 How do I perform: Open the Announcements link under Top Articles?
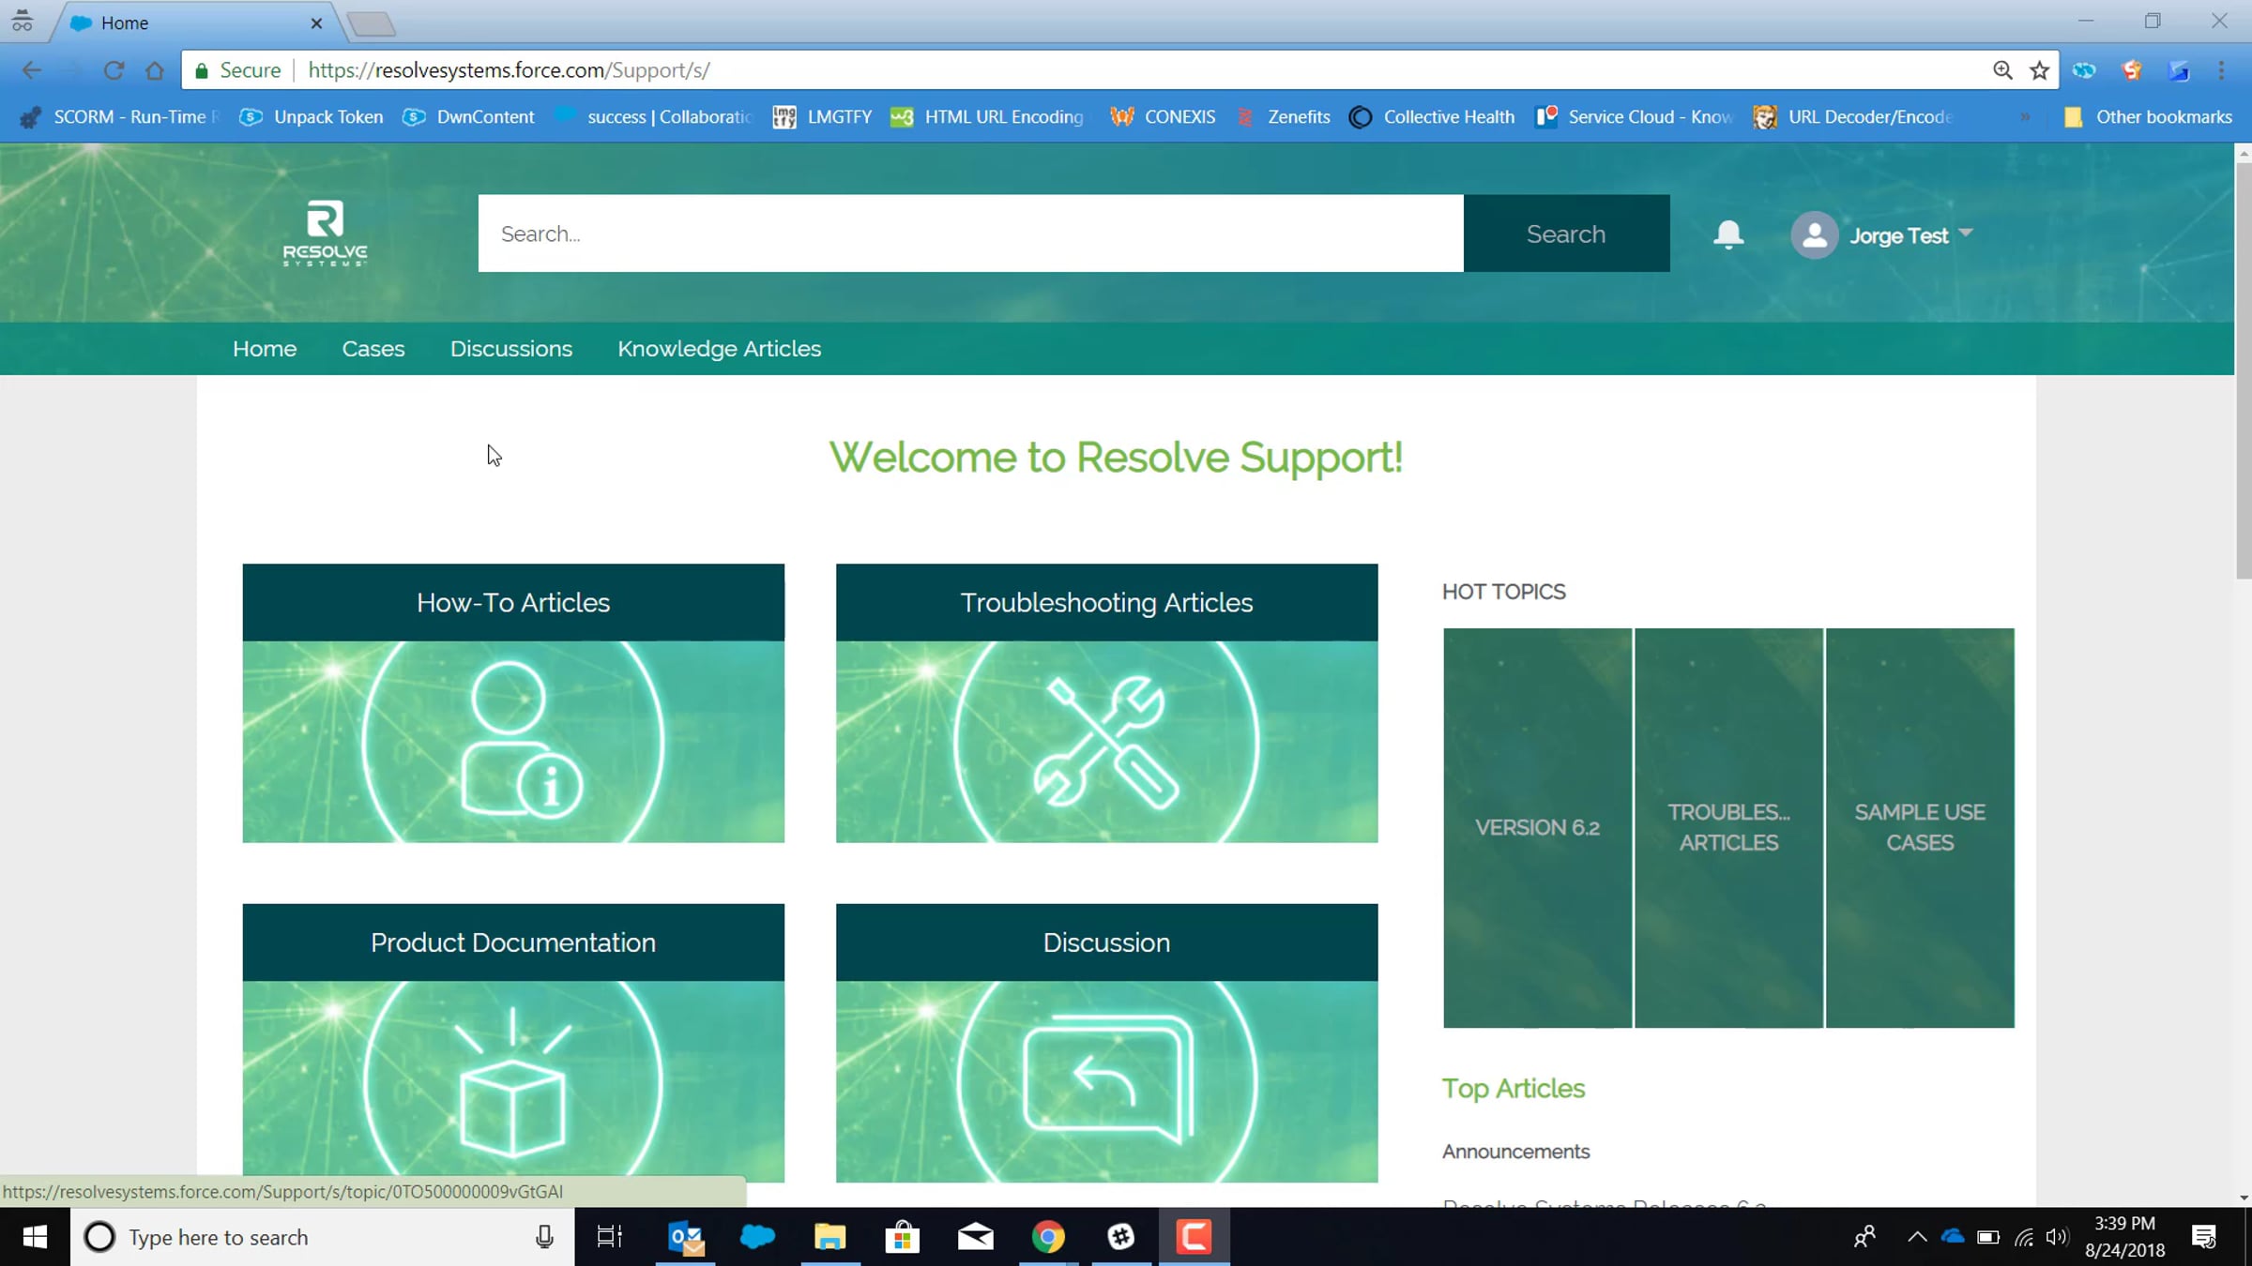click(1515, 1152)
